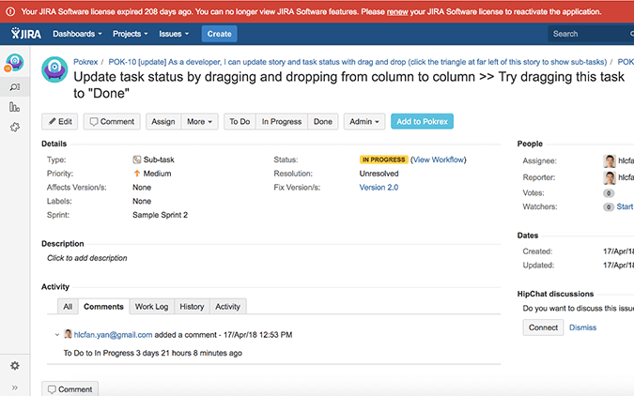Click the Medium priority arrow icon
Viewport: 634px width, 396px height.
[x=137, y=174]
